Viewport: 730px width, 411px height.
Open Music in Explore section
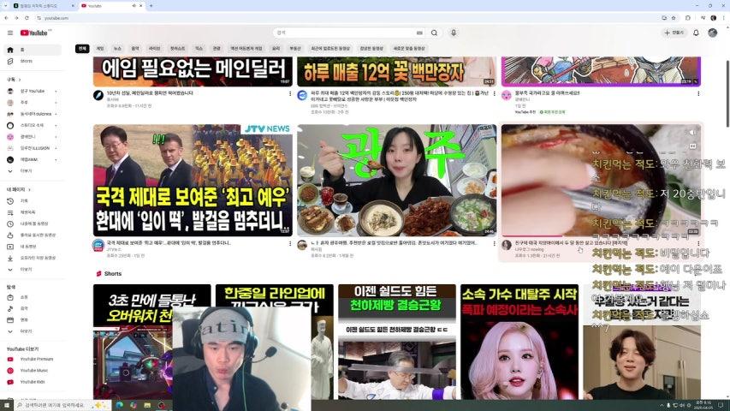(x=33, y=308)
